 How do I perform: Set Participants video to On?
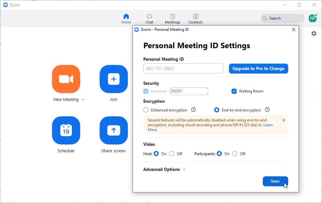point(219,154)
